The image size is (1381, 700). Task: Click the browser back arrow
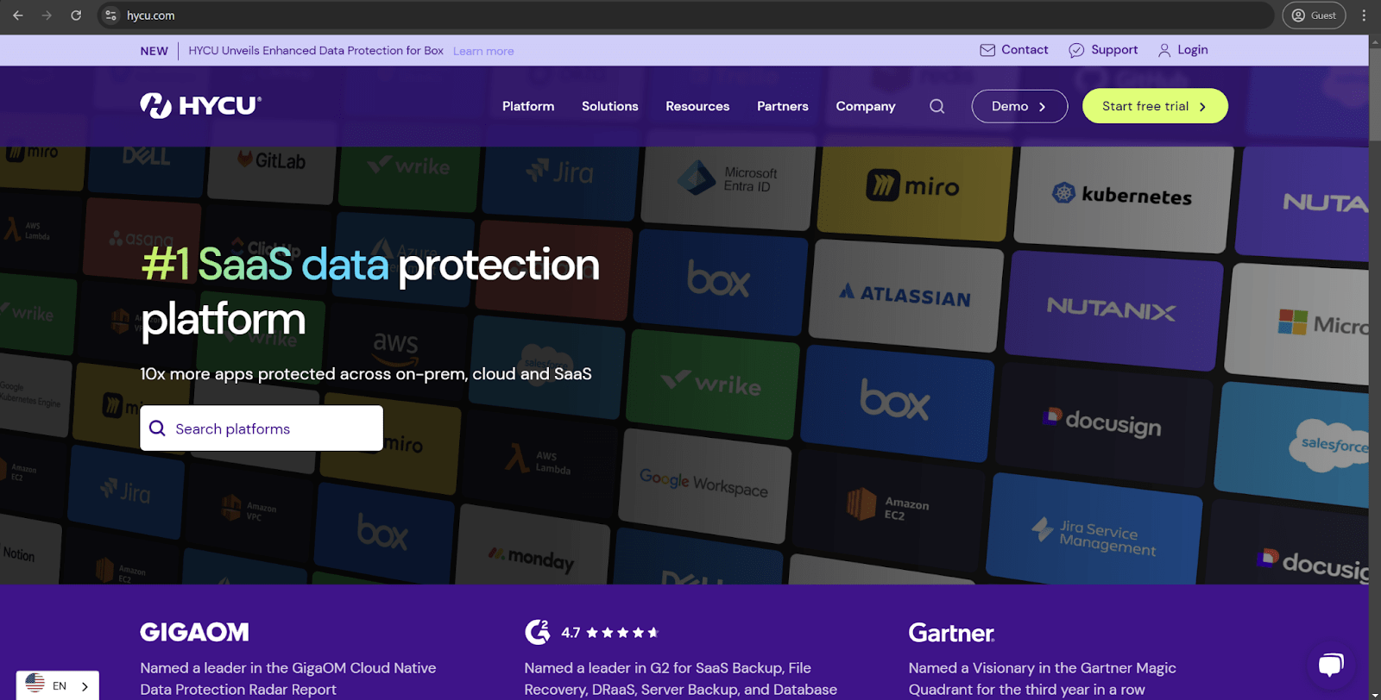[18, 16]
